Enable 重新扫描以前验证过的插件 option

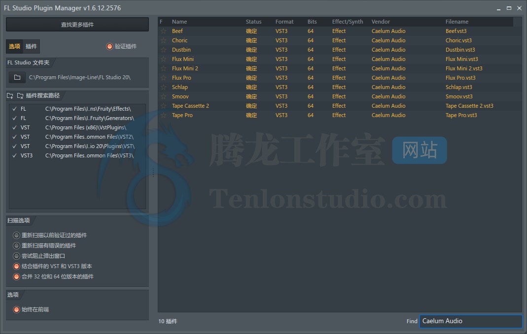pos(16,235)
